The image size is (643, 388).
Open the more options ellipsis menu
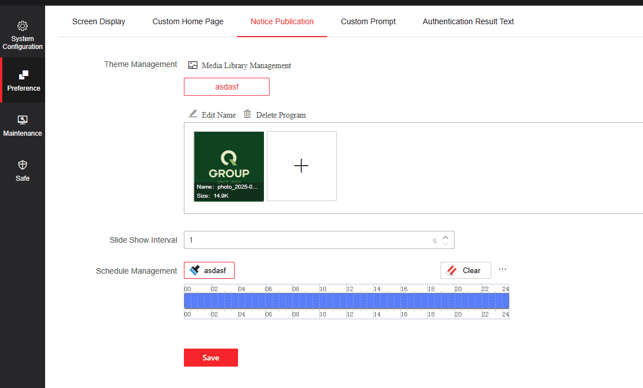coord(503,269)
